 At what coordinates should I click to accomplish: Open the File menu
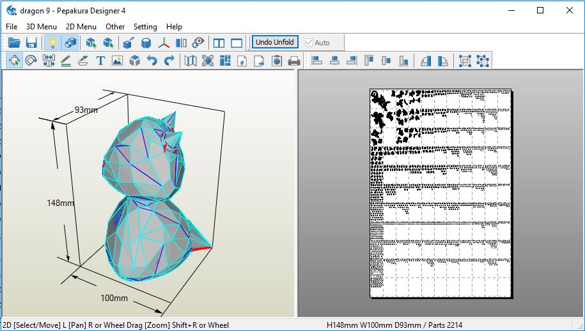pos(12,27)
